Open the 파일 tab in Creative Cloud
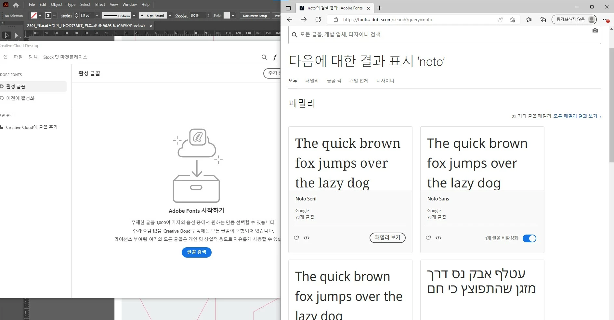This screenshot has width=614, height=320. [x=18, y=57]
